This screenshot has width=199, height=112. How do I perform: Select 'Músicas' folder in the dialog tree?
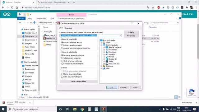coord(111,57)
